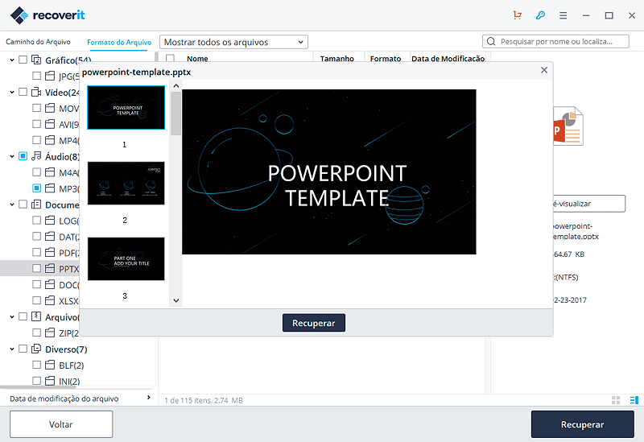Open the Mostrar todos os arquivos dropdown

(233, 42)
